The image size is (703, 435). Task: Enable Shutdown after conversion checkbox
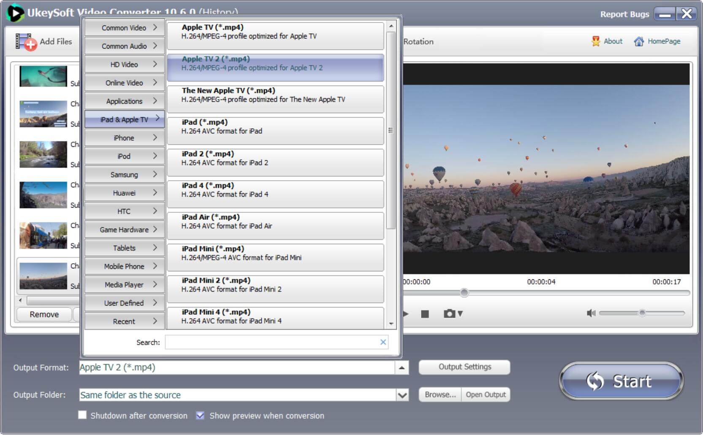pyautogui.click(x=82, y=415)
